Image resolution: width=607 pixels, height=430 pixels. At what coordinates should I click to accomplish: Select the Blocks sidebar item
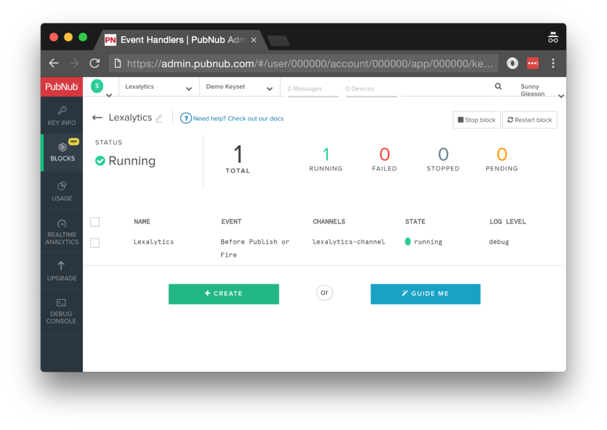click(62, 152)
